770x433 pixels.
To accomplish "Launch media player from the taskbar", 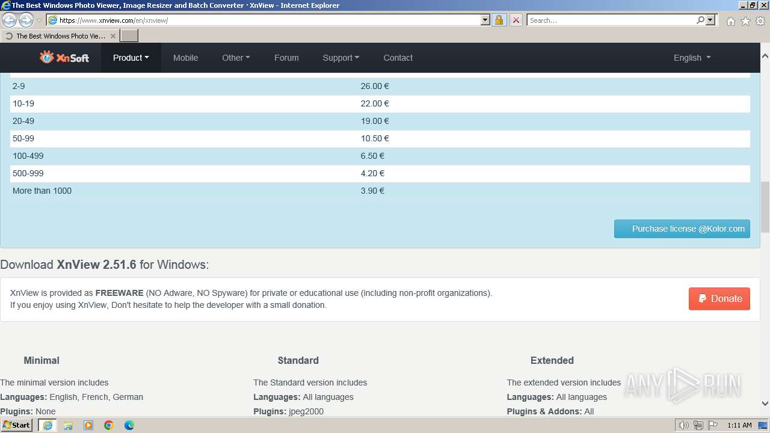I will pos(88,425).
